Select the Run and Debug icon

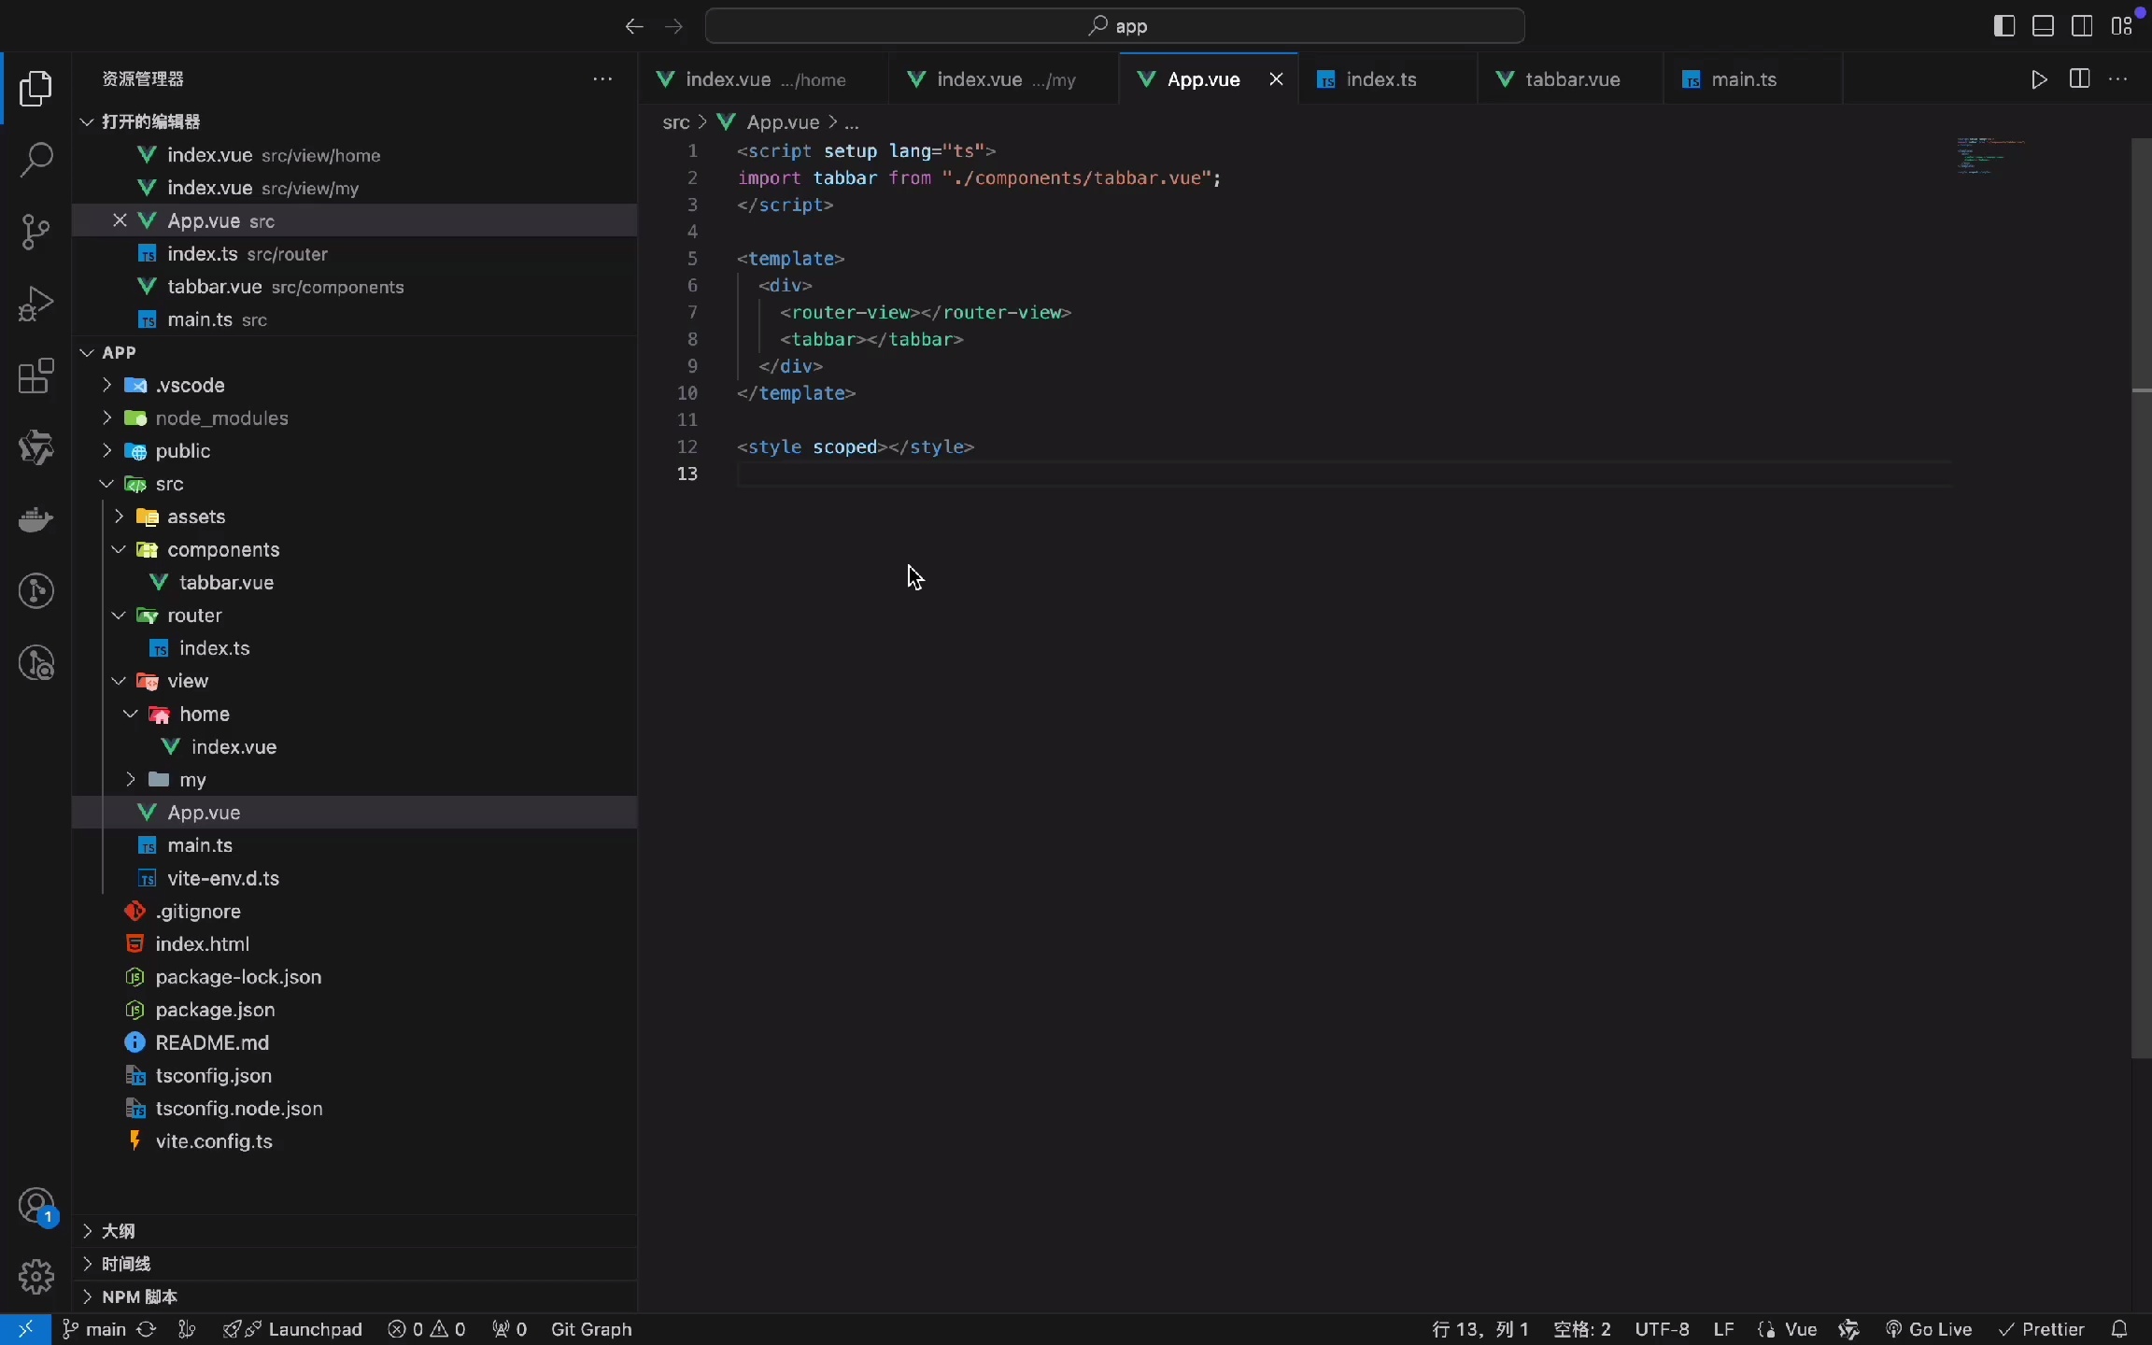point(35,303)
